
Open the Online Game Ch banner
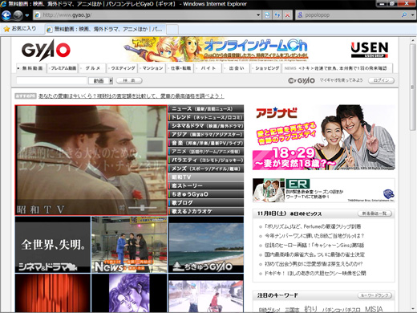point(216,50)
